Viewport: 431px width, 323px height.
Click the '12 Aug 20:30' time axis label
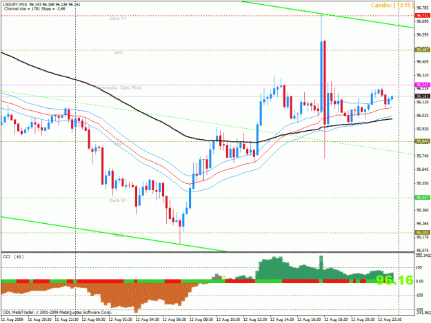point(363,320)
